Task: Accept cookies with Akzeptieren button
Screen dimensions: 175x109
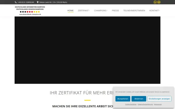Action: (123, 99)
